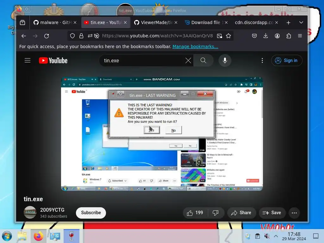Image resolution: width=324 pixels, height=243 pixels.
Task: Open more actions ellipsis menu
Action: tap(294, 213)
